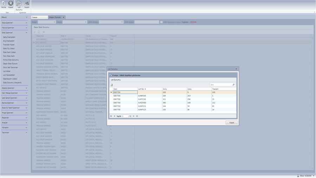Toggle '0 veya - (eksi) kayıtları gösterme' checkbox

[111, 75]
